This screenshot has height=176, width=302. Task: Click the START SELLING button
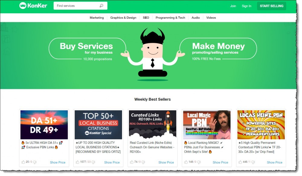[x=271, y=6]
